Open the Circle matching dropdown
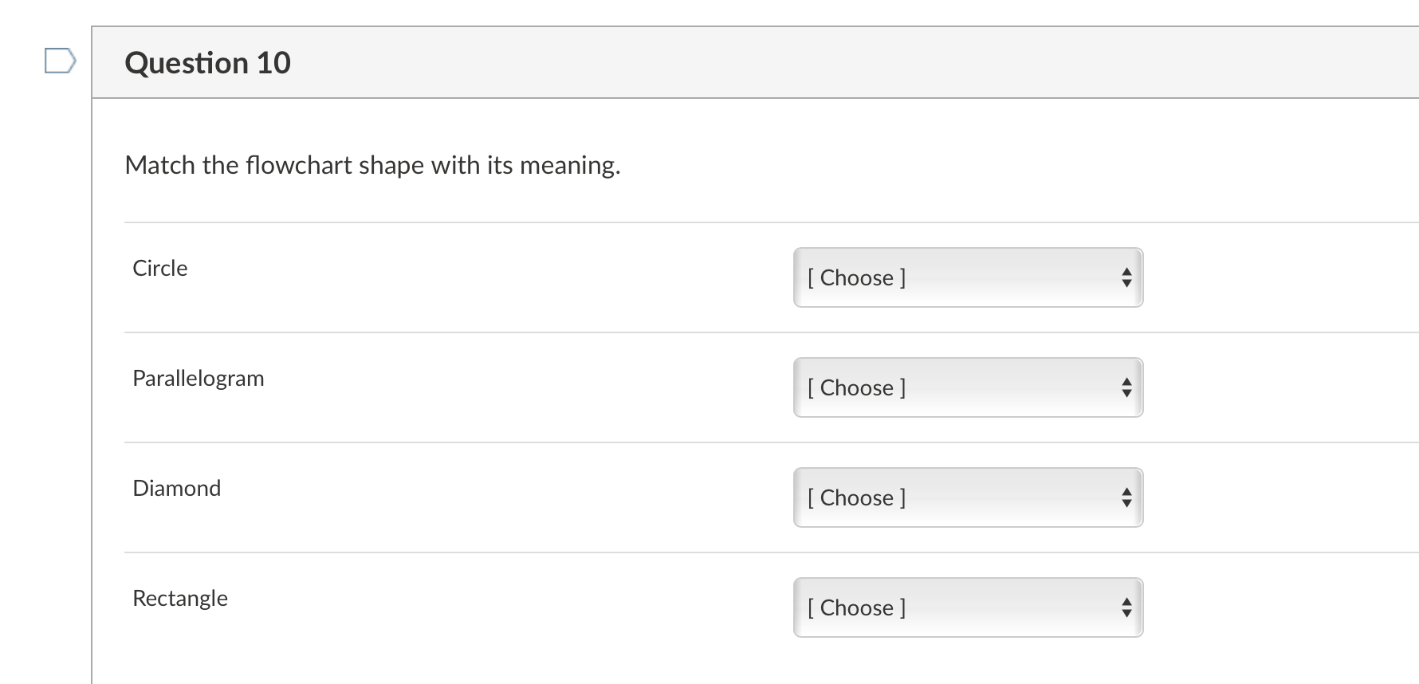This screenshot has width=1419, height=684. click(968, 277)
